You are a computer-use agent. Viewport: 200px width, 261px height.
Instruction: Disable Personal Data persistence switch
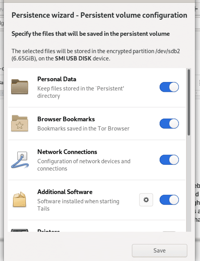169,87
